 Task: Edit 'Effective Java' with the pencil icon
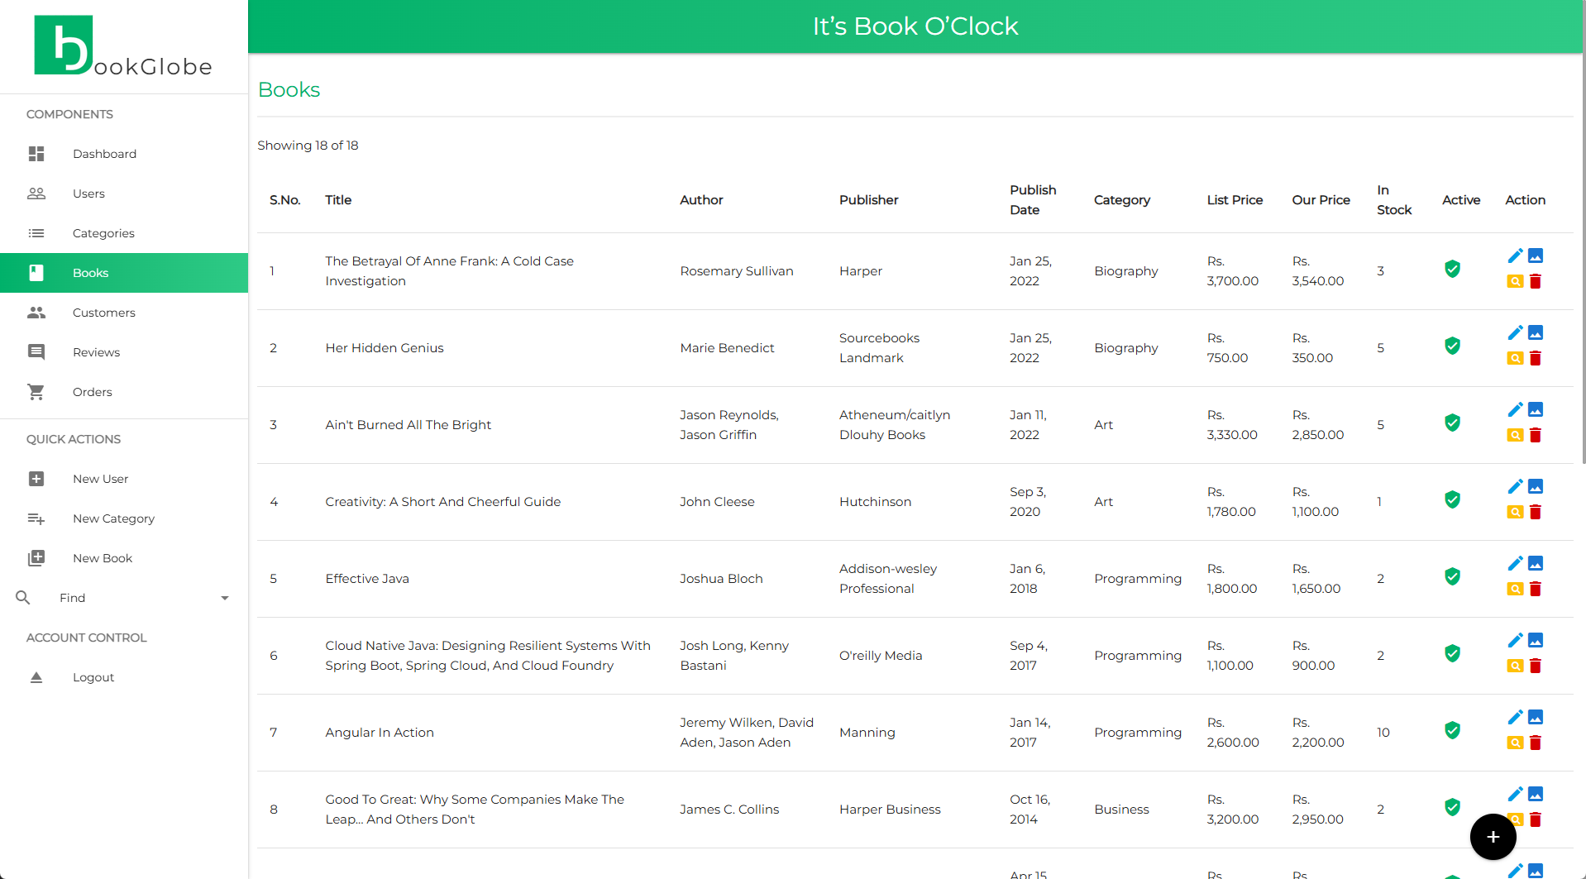click(x=1516, y=563)
